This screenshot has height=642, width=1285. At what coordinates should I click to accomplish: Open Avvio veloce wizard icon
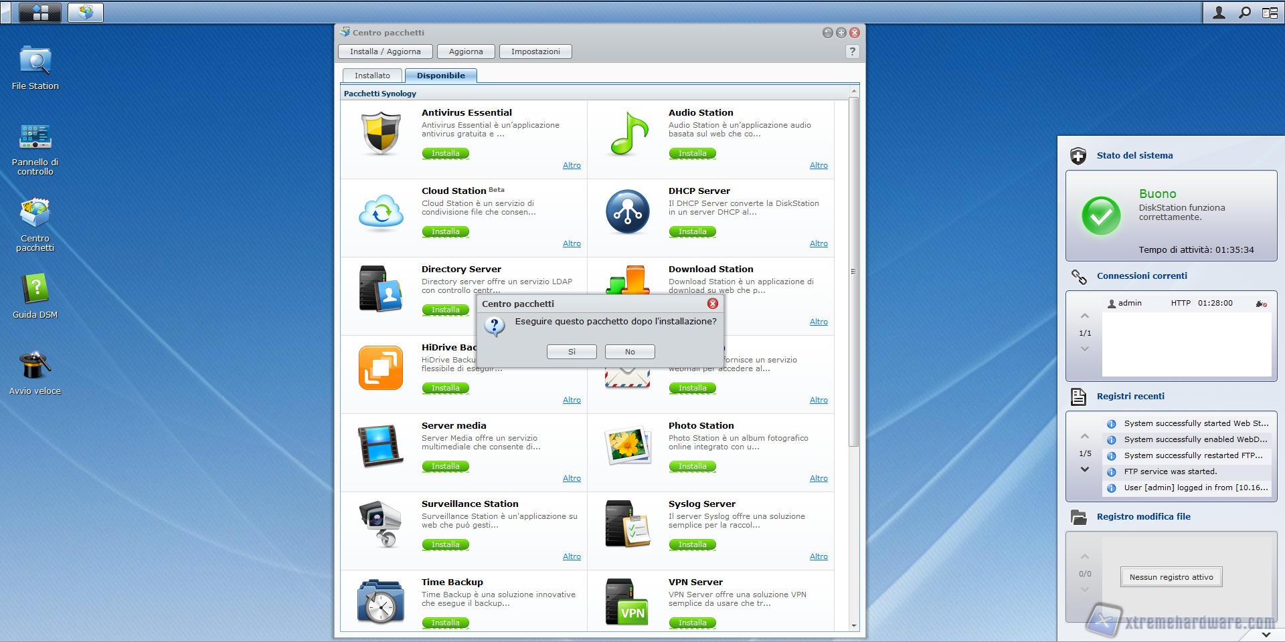(x=35, y=366)
